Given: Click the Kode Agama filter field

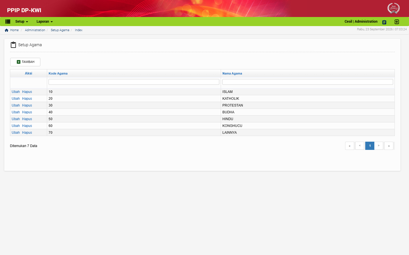Looking at the screenshot, I should tap(134, 82).
